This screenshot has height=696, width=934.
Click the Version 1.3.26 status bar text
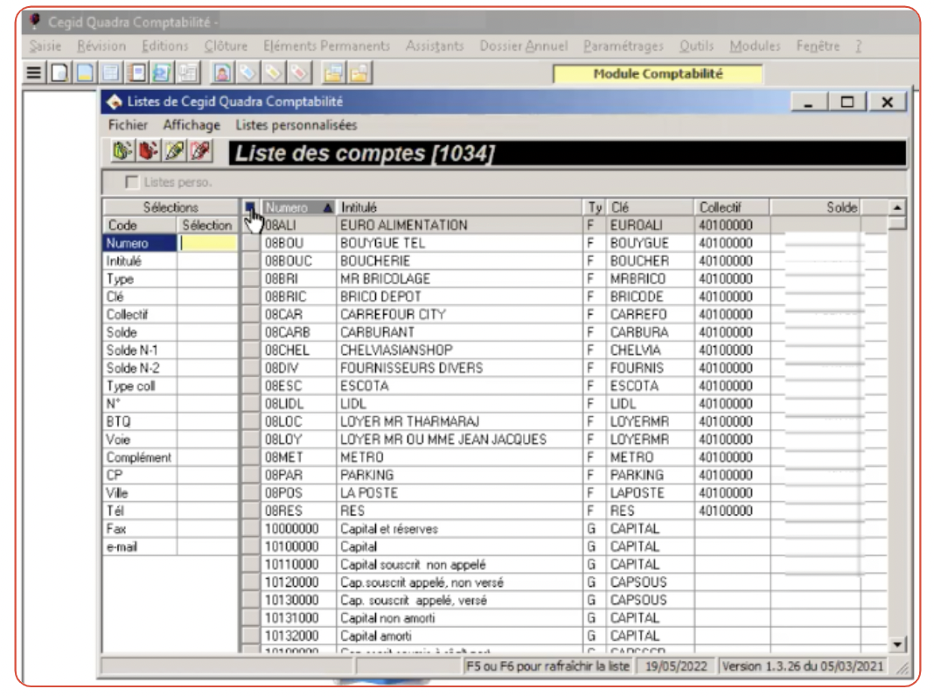click(x=802, y=665)
